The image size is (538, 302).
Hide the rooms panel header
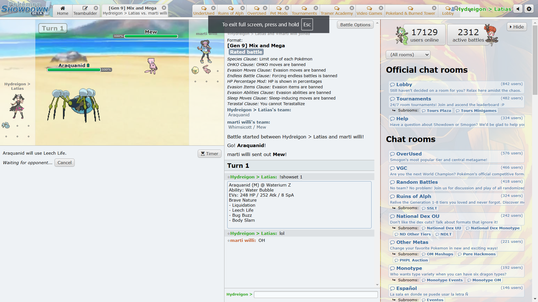[x=516, y=27]
